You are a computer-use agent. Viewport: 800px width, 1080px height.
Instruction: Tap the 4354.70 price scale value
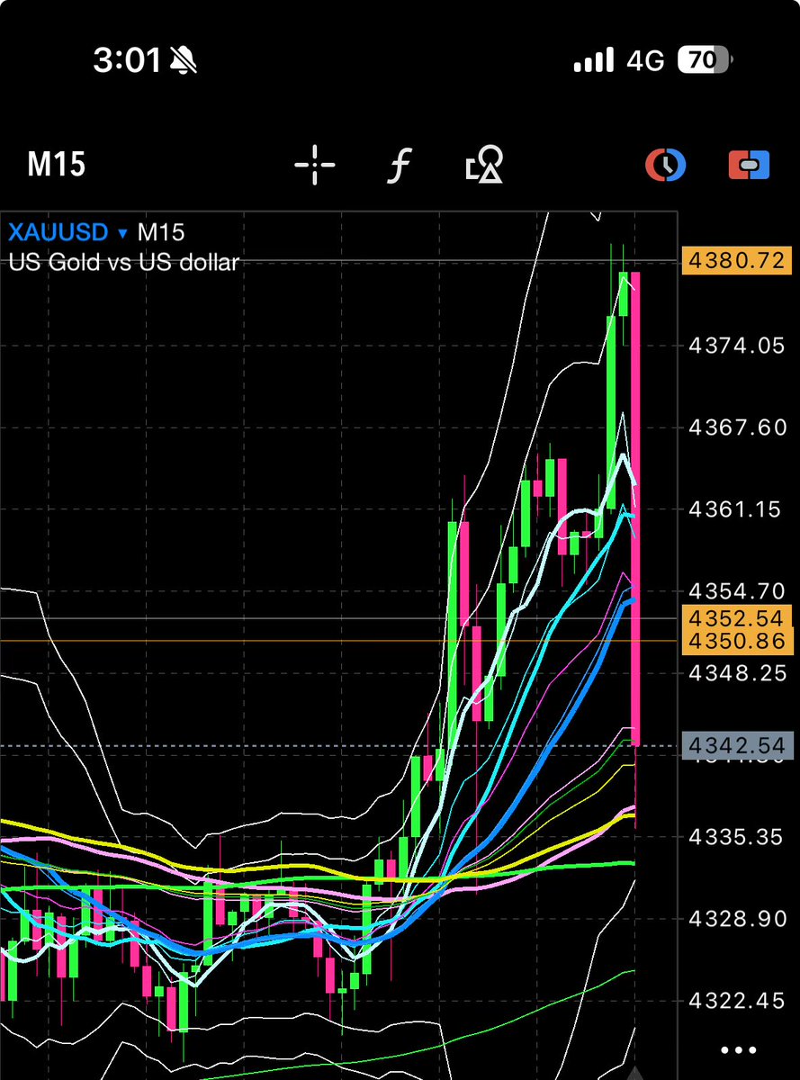pos(737,591)
